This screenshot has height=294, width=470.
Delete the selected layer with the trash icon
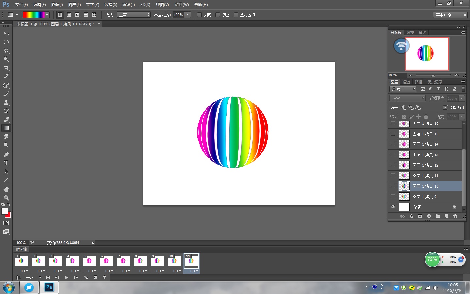[x=455, y=216]
